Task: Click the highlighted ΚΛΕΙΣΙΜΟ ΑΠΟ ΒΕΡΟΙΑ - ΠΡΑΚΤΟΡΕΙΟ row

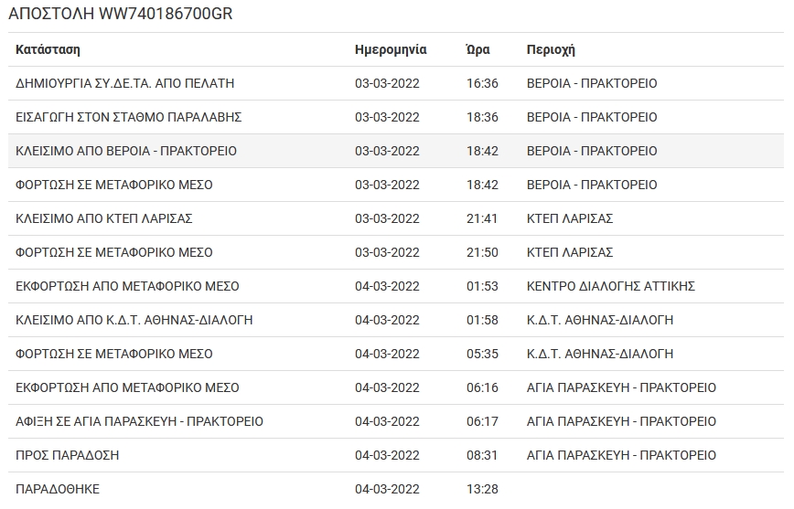Action: (126, 151)
